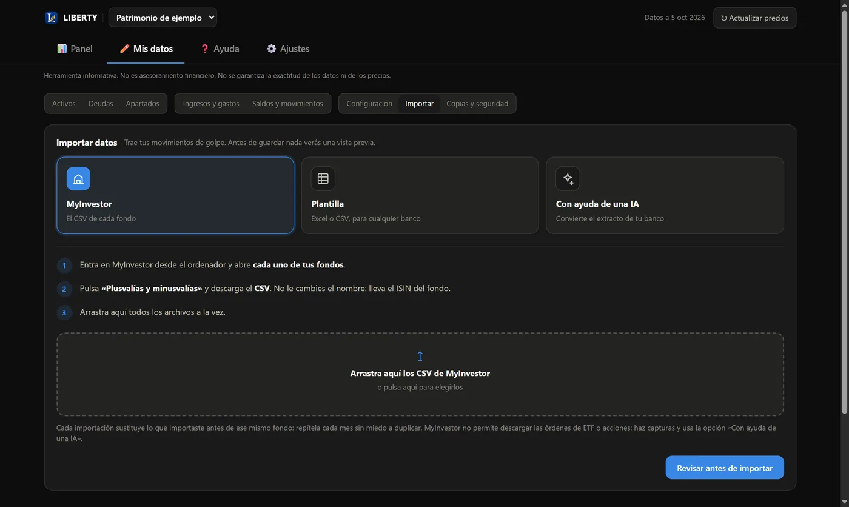Image resolution: width=849 pixels, height=507 pixels.
Task: Go to the Ayuda tab
Action: click(x=220, y=49)
